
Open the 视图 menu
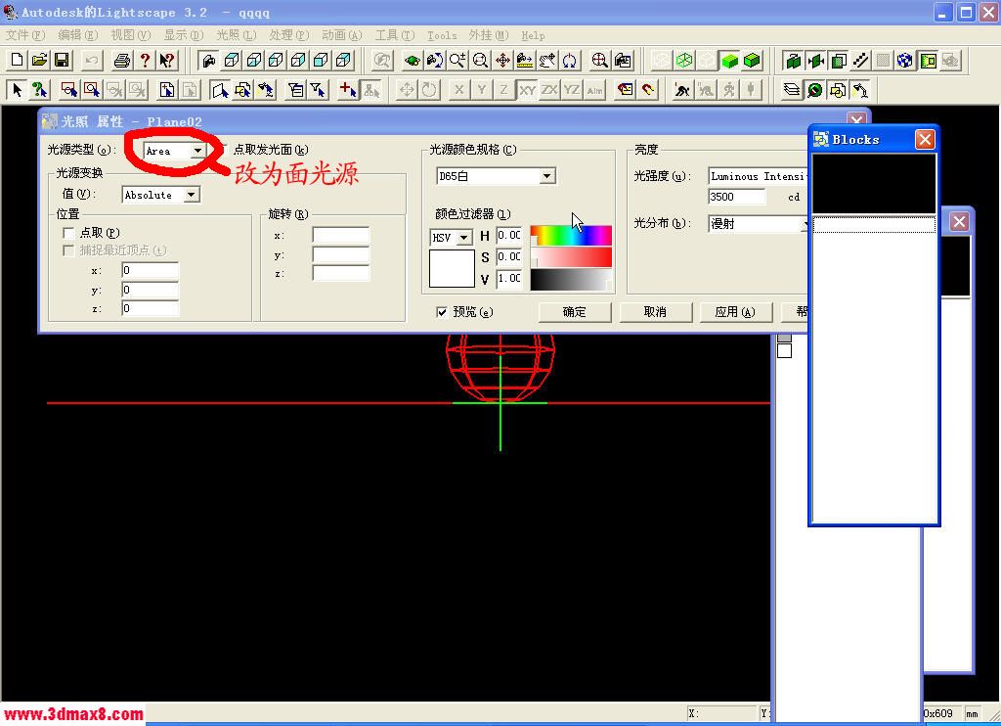pos(131,35)
